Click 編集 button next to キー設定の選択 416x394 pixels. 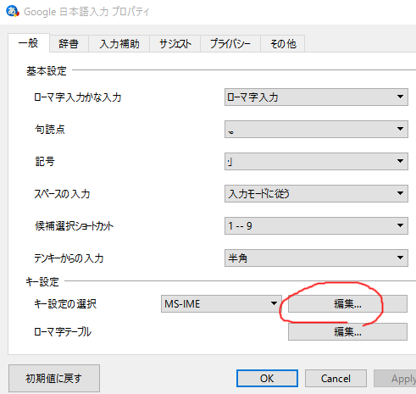point(347,304)
